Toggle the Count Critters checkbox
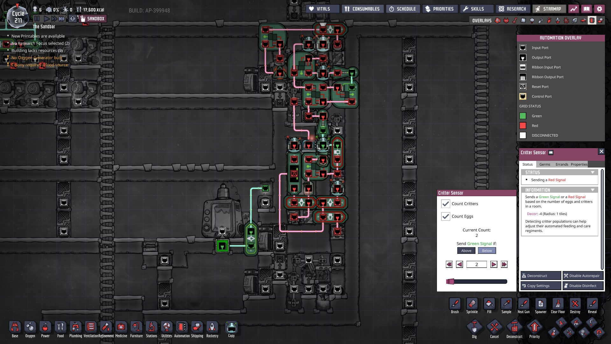The image size is (611, 344). pyautogui.click(x=446, y=204)
